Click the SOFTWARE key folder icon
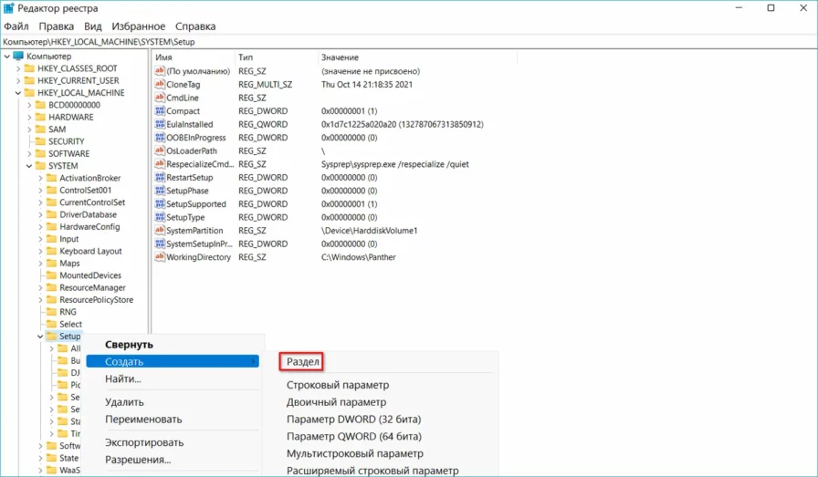This screenshot has height=477, width=818. (40, 153)
